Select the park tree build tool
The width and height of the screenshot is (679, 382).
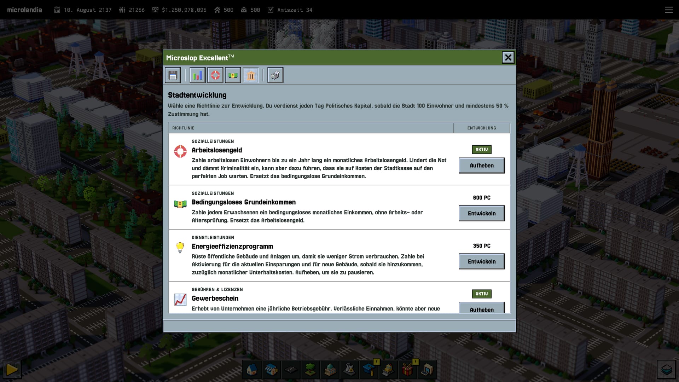coord(310,370)
